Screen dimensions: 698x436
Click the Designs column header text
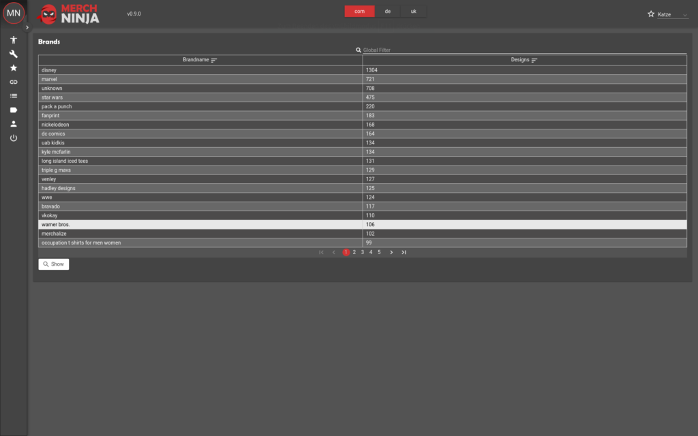(x=520, y=60)
